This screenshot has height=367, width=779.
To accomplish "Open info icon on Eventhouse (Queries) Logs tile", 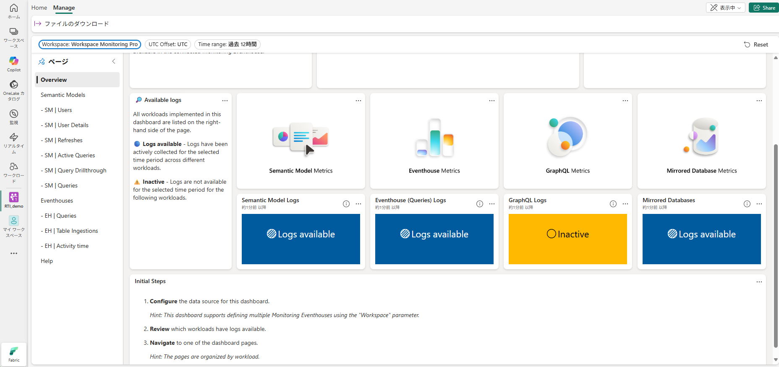I will point(480,204).
